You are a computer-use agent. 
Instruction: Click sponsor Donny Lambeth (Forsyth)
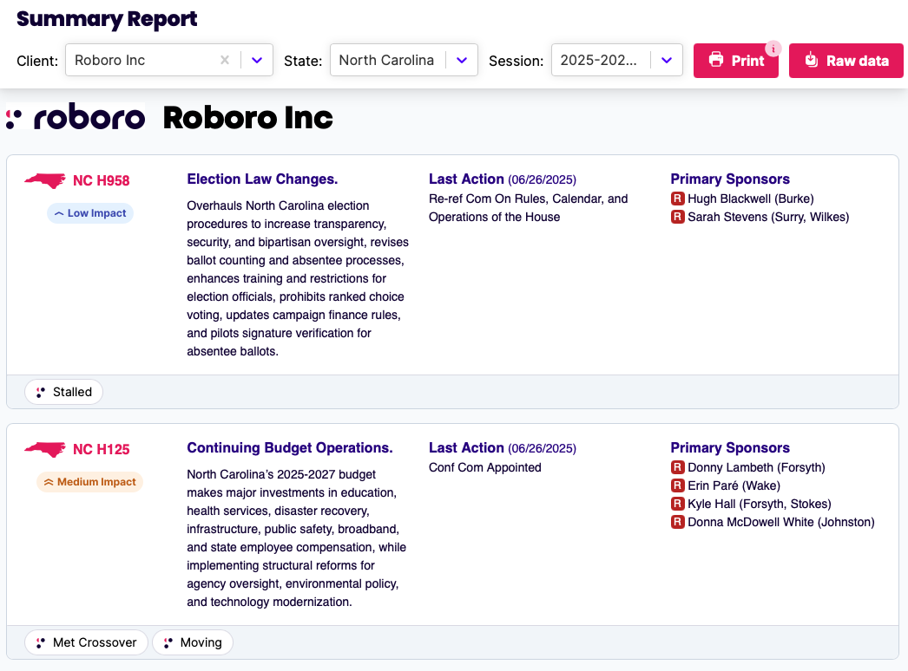(756, 467)
